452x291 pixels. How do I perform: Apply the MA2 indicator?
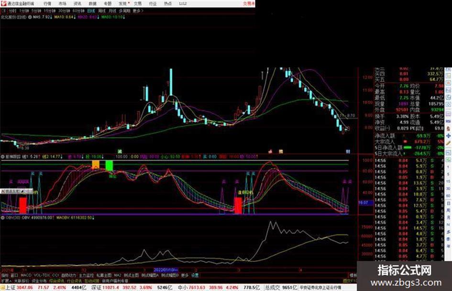click(x=117, y=275)
